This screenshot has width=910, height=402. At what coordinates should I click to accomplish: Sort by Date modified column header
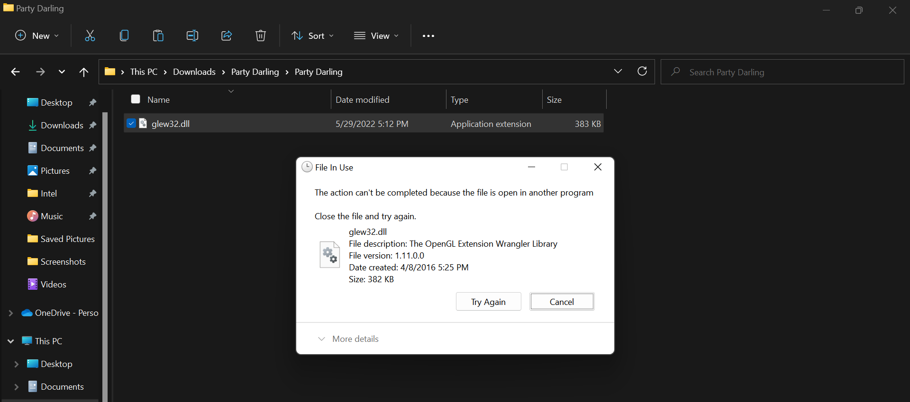[x=363, y=100]
